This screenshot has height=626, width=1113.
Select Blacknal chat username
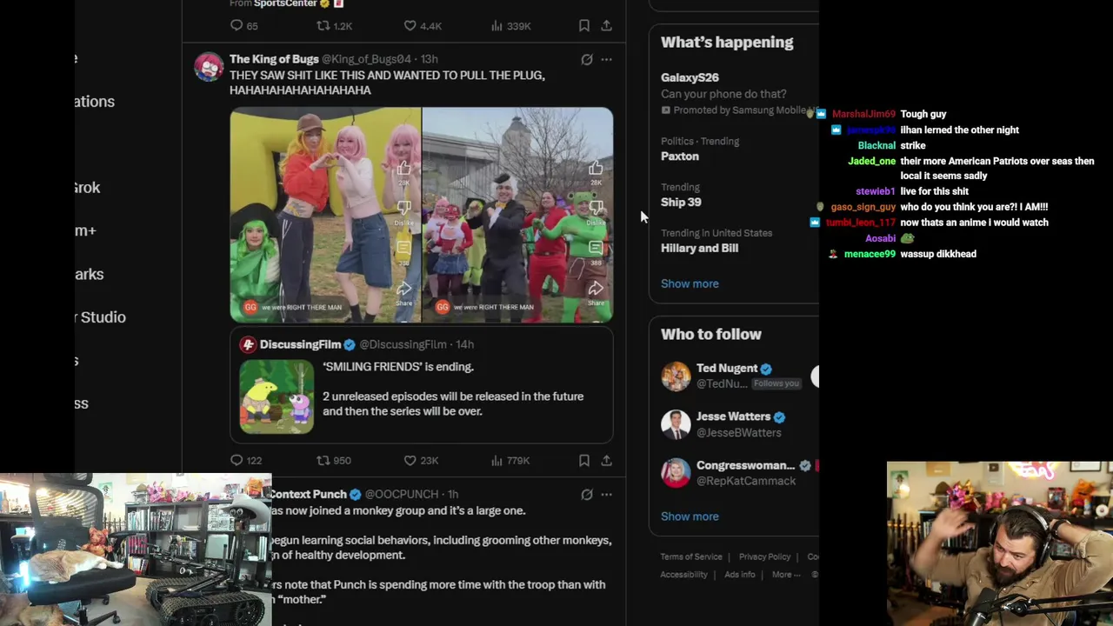coord(876,145)
